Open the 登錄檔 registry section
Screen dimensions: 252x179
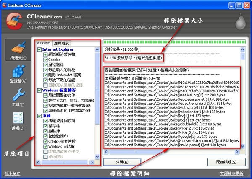(x=18, y=74)
